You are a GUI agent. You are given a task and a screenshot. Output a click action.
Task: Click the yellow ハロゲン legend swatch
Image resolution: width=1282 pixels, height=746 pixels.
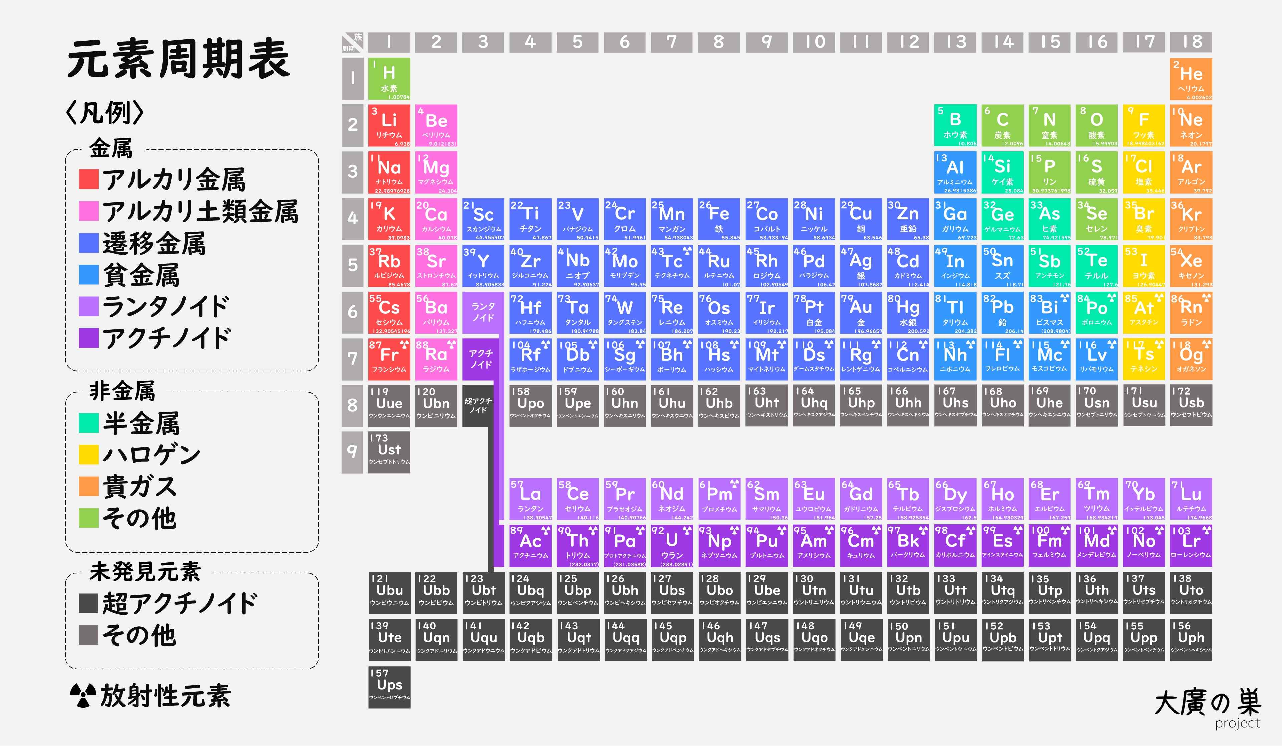coord(88,454)
